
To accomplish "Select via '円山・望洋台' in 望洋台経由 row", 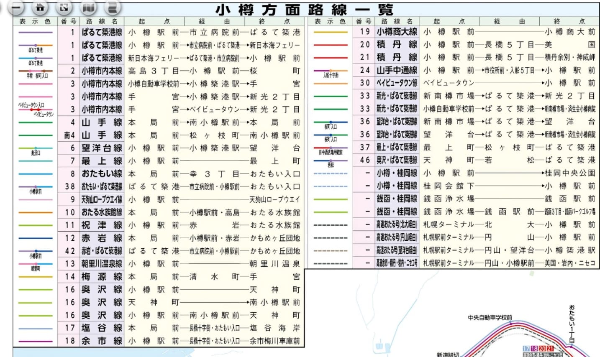I will pos(509,250).
